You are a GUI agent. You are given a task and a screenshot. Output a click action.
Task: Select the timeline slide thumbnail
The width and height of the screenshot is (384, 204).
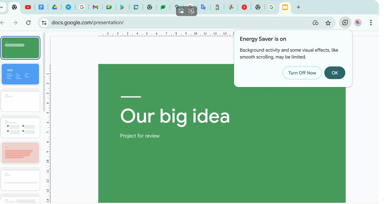(x=20, y=179)
